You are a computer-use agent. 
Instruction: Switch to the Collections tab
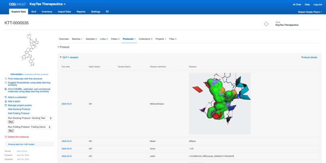click(146, 39)
